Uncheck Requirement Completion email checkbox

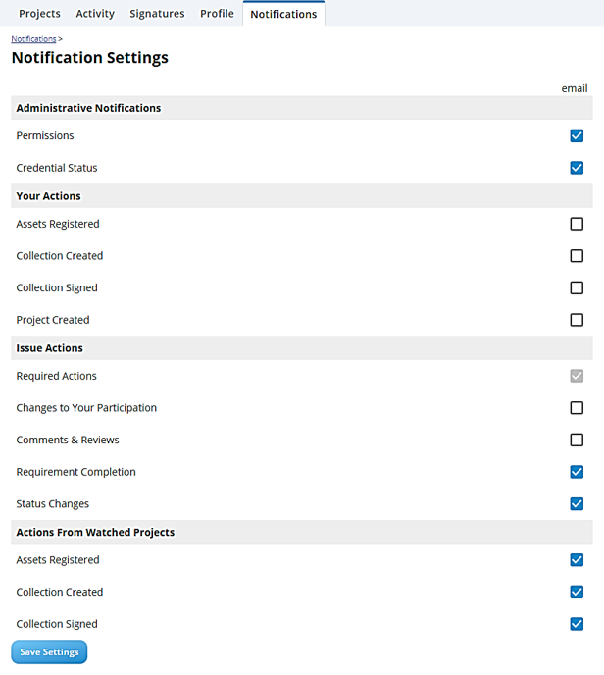coord(577,472)
